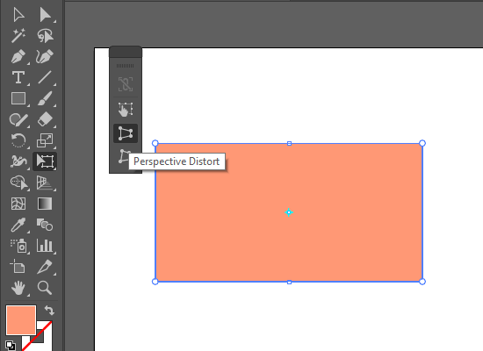Activate the Rotate tool
This screenshot has width=483, height=351.
(x=18, y=140)
